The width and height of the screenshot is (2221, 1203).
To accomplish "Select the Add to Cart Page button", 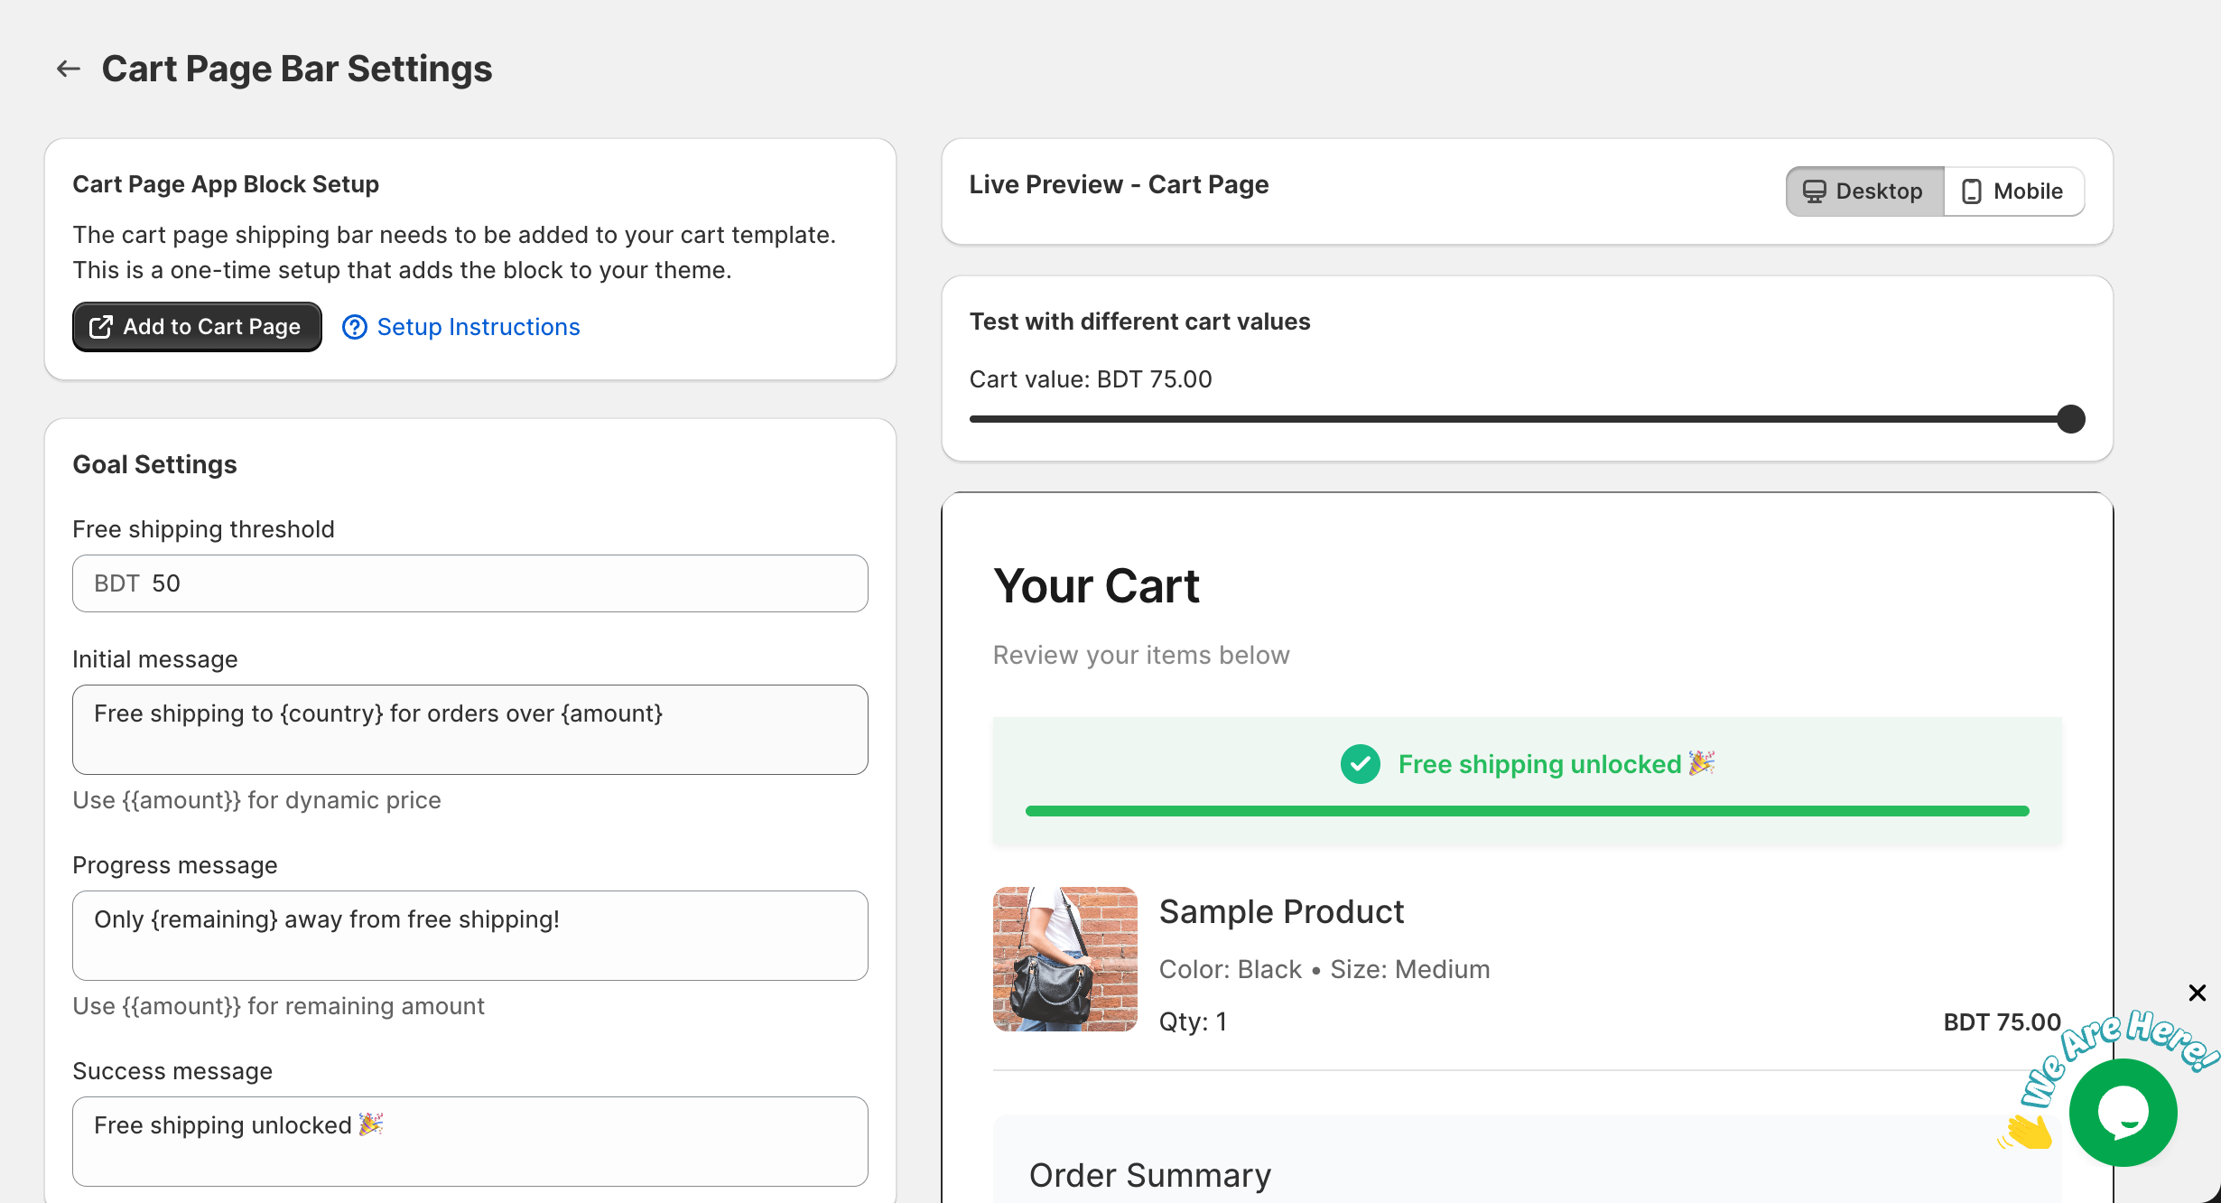I will tap(196, 327).
